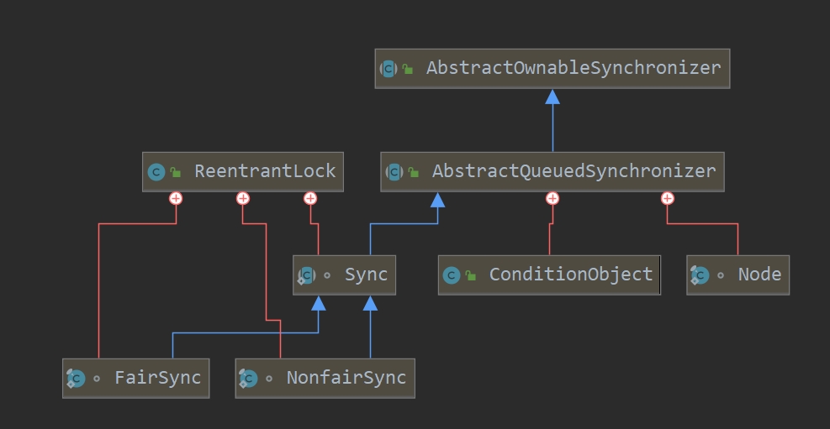Click blue arrowhead pointing into AbstractQueuedSynchronizer

[437, 199]
